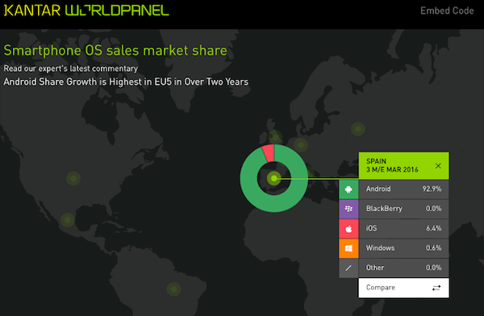This screenshot has width=484, height=316.
Task: Click the Compare swap arrows icon
Action: [x=436, y=288]
